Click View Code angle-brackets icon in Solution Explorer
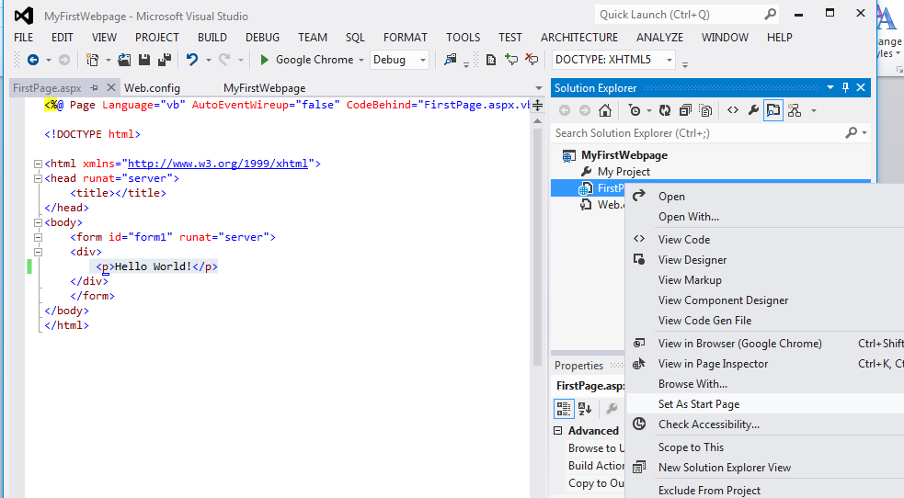Image resolution: width=904 pixels, height=498 pixels. tap(733, 110)
